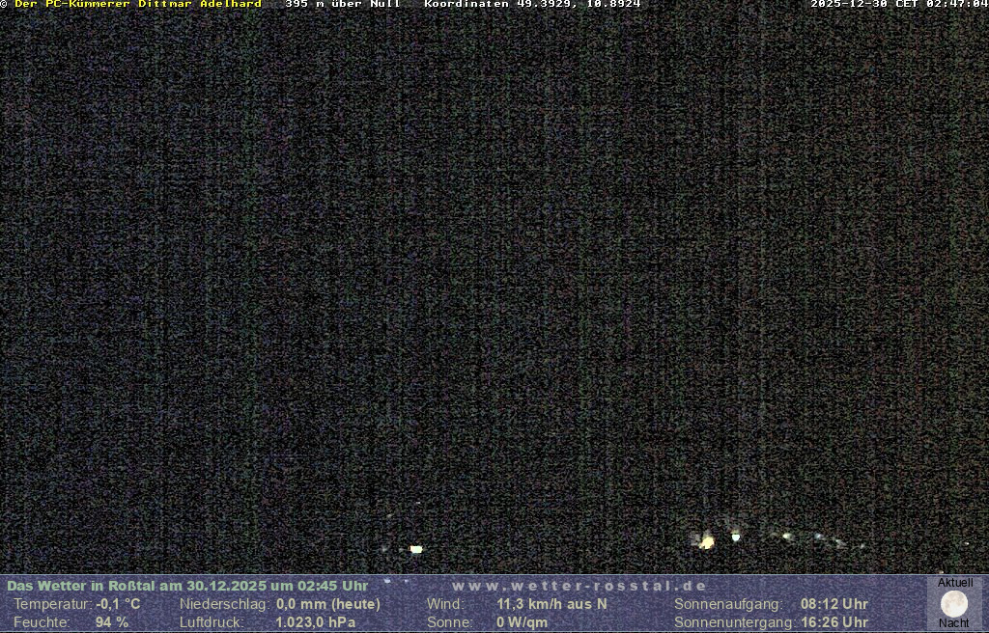Click the '395 m über Null' altitude text
989x633 pixels.
[x=342, y=5]
